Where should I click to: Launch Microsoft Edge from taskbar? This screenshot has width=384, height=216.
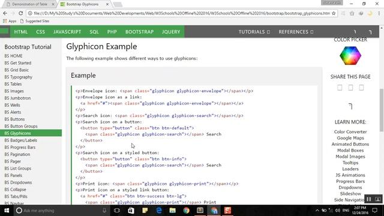tap(158, 211)
